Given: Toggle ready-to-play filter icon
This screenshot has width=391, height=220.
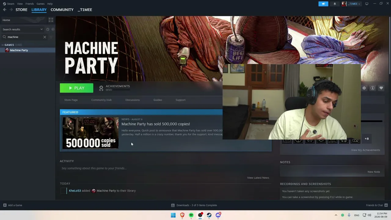Looking at the screenshot, I should point(53,29).
